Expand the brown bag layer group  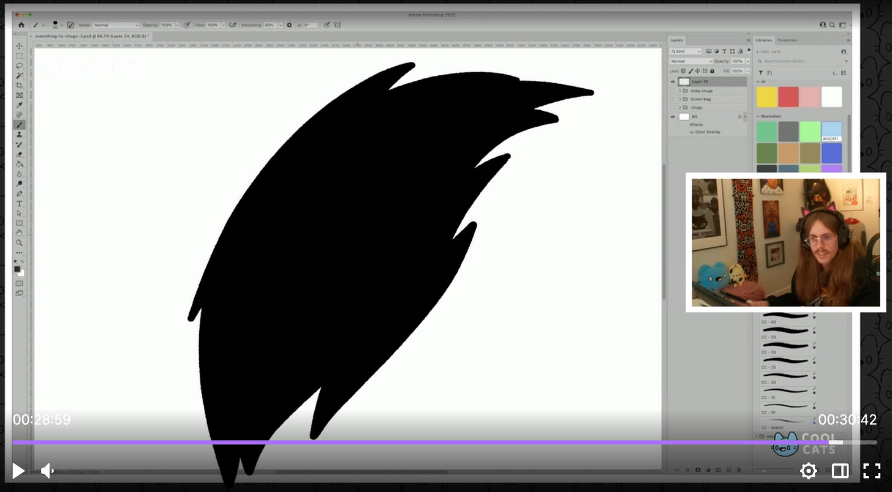point(680,99)
